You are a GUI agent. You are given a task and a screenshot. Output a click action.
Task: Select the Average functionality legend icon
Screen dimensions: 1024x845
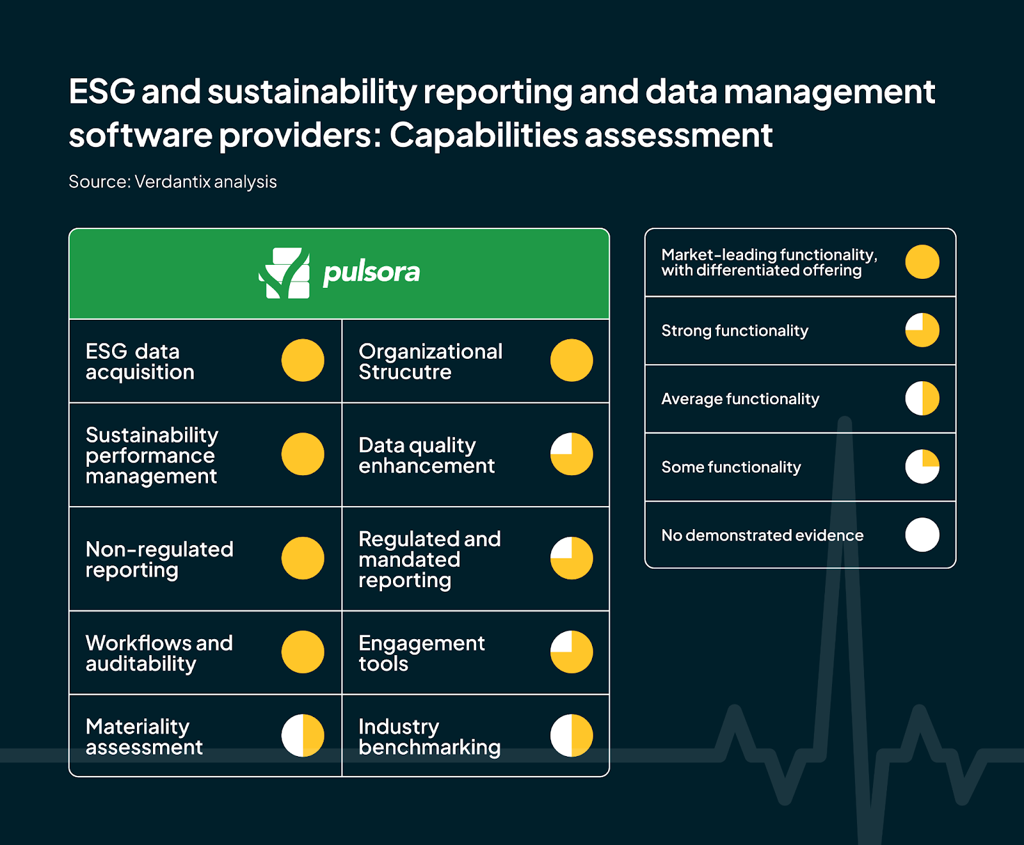[922, 399]
